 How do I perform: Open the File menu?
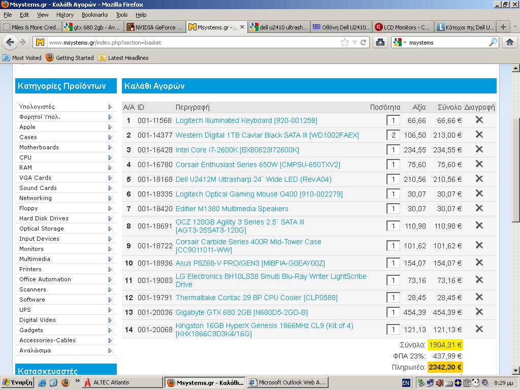coord(8,15)
